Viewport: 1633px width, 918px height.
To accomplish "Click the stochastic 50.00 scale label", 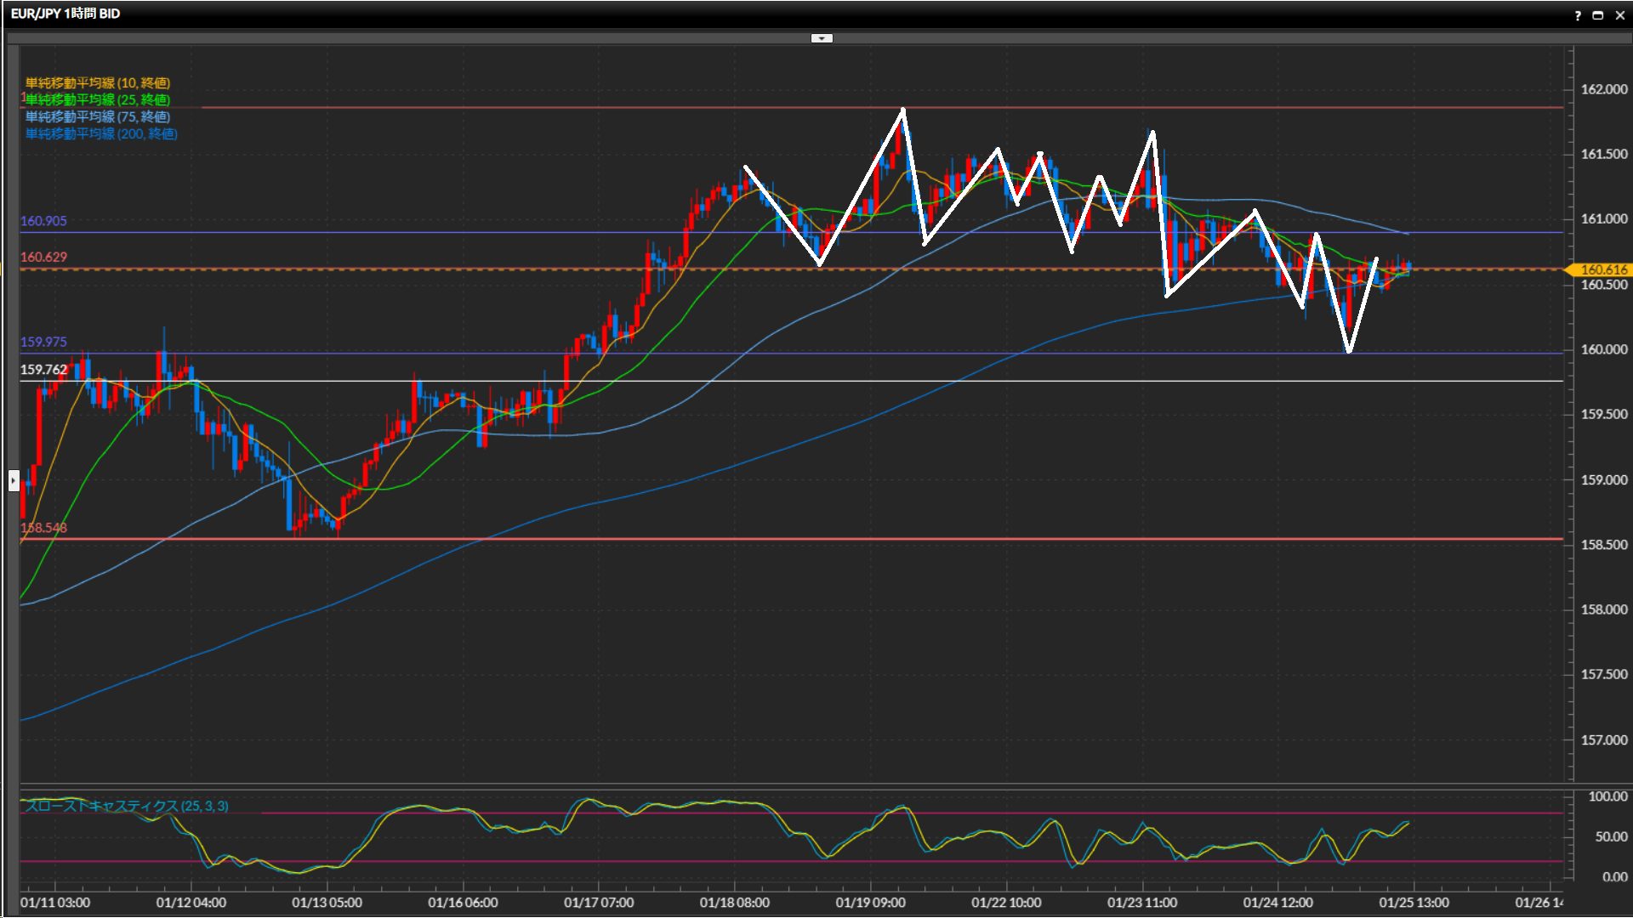I will pos(1611,837).
